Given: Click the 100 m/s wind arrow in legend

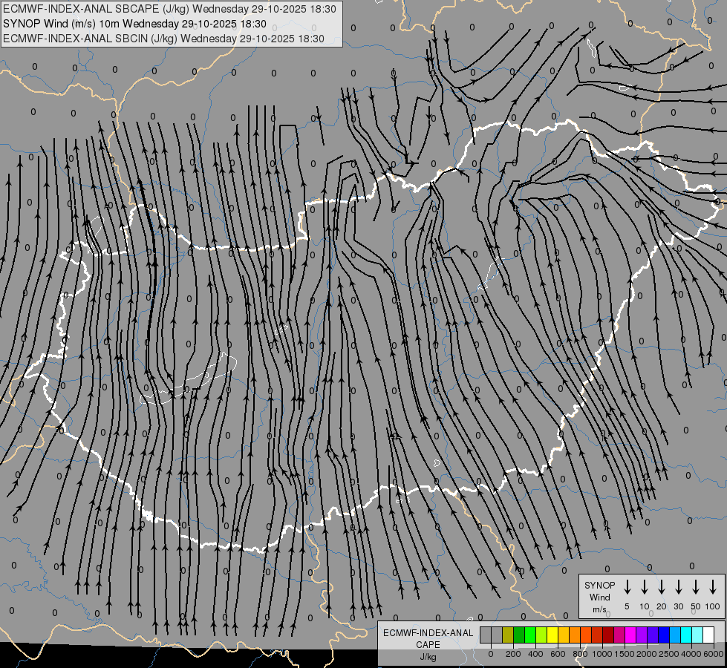Looking at the screenshot, I should [x=713, y=587].
